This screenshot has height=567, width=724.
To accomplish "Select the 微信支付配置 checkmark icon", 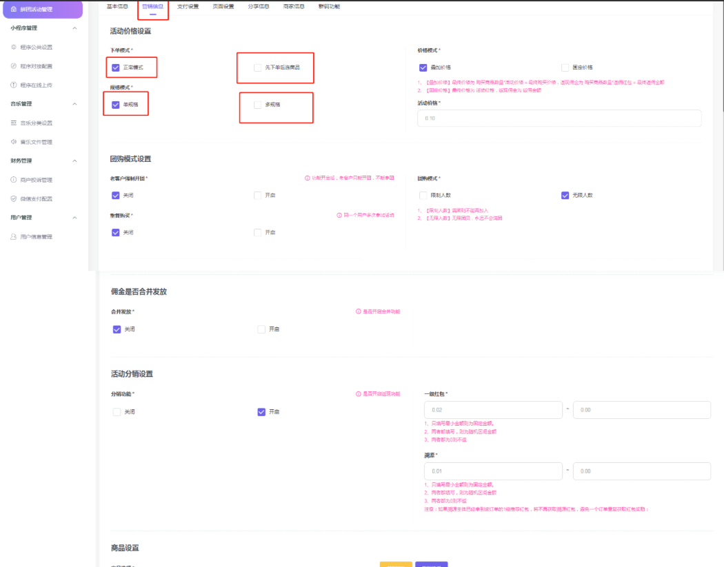I will pos(12,198).
